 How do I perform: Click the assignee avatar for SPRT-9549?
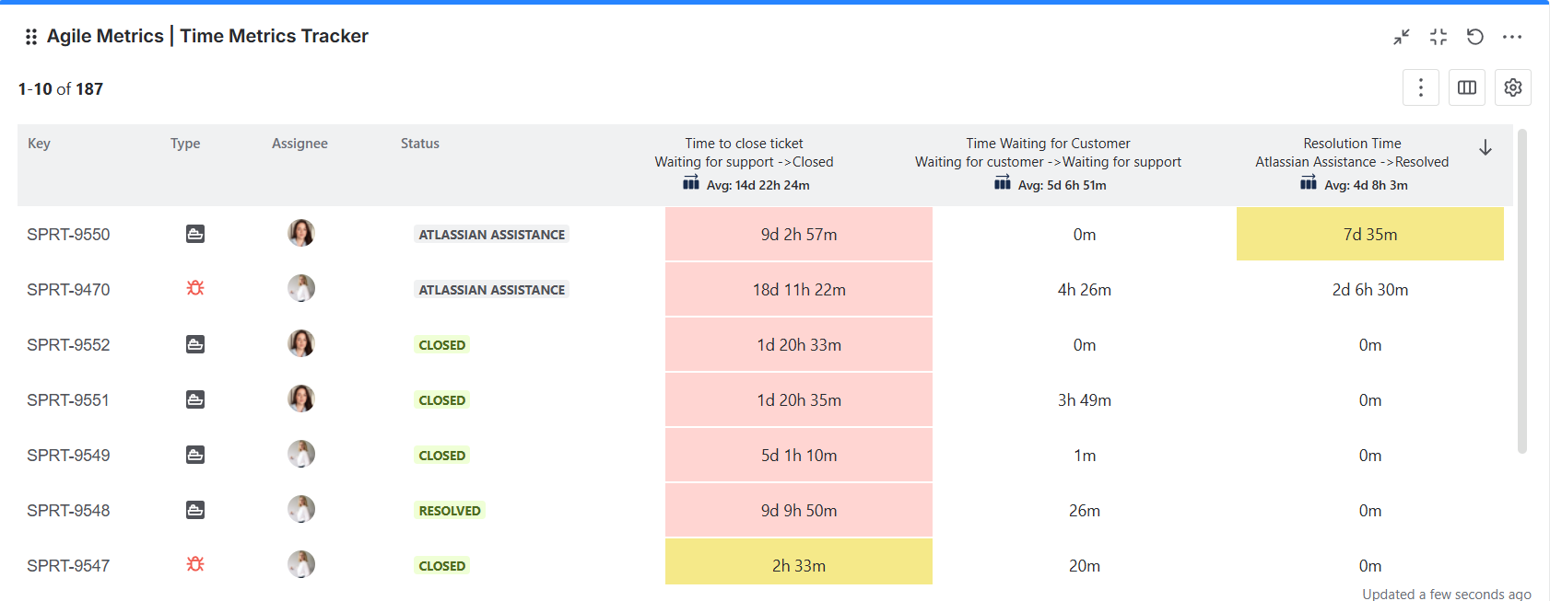[x=301, y=454]
